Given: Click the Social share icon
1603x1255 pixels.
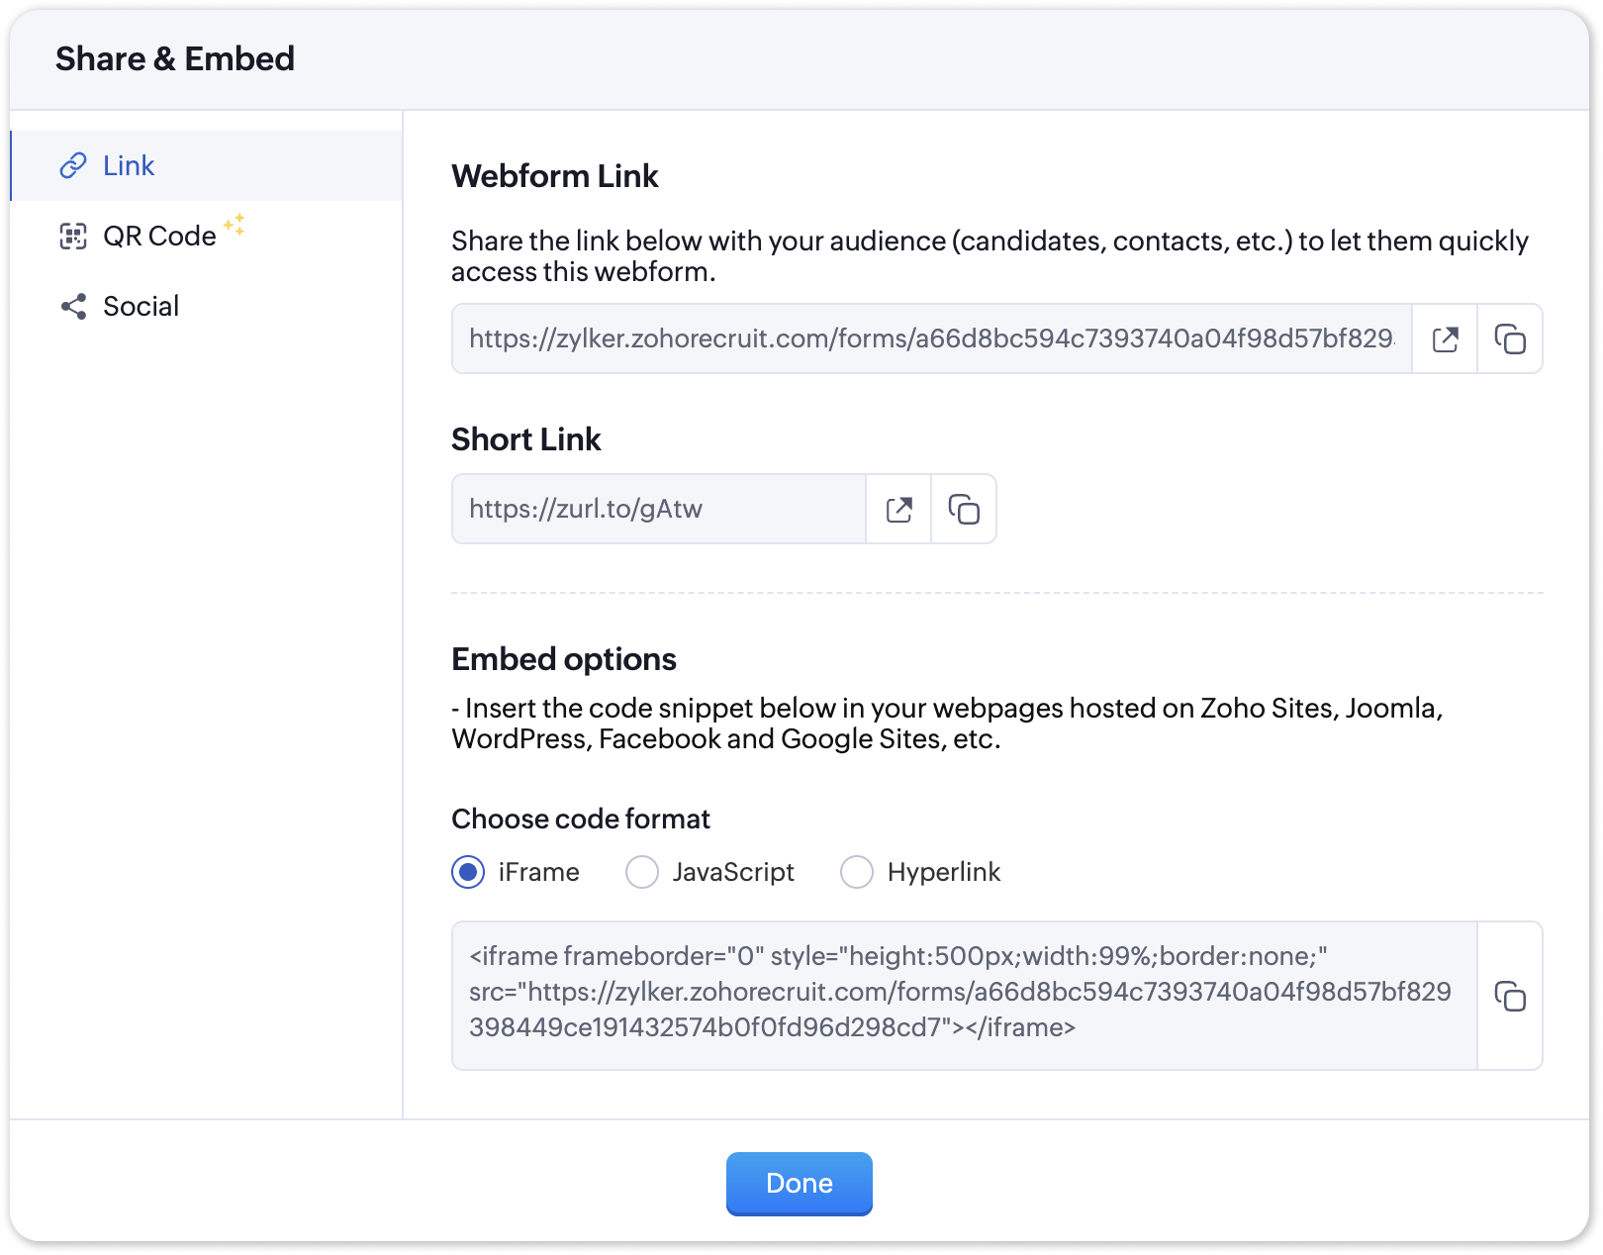Looking at the screenshot, I should (x=73, y=307).
